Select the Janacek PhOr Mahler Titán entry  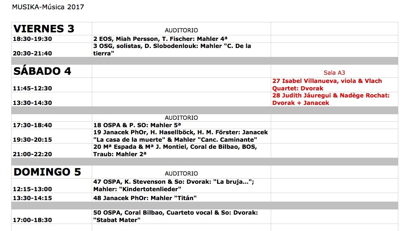[145, 198]
